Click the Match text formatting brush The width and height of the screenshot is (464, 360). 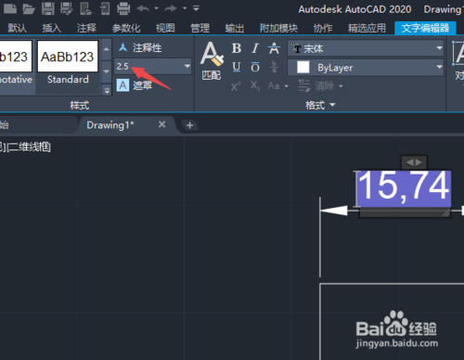[x=212, y=61]
